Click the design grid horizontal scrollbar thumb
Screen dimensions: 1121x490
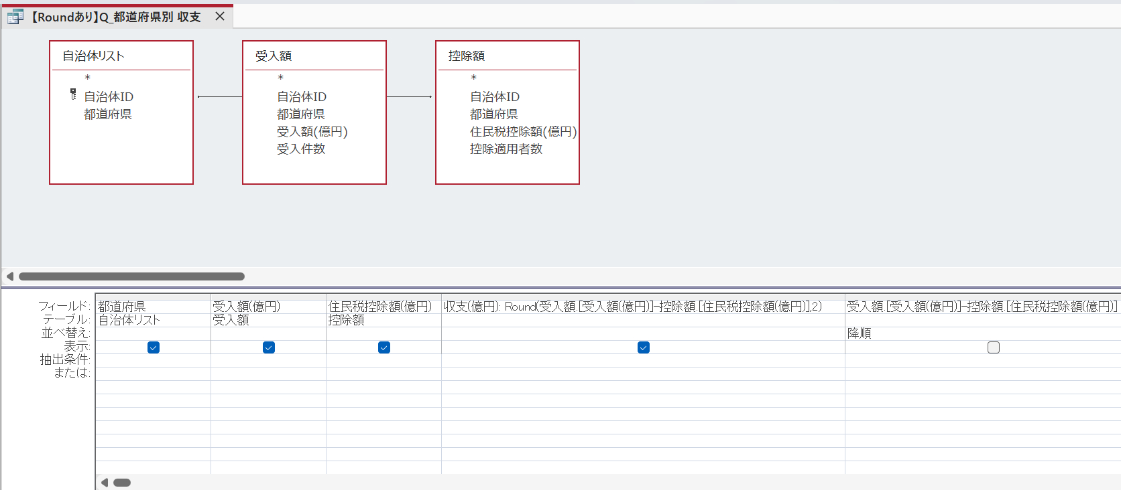[122, 483]
